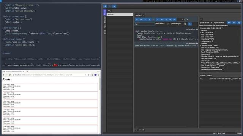The height and width of the screenshot is (136, 243).
Task: Open browser side panel icon
Action: pos(92,75)
